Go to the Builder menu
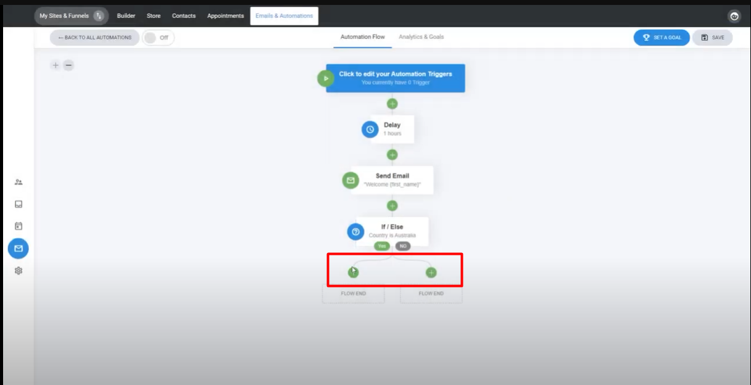This screenshot has width=751, height=385. point(126,16)
